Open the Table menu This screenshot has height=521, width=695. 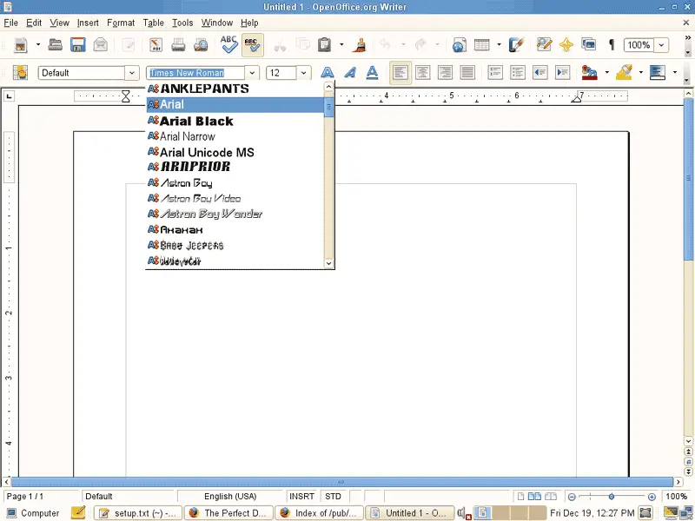coord(154,23)
